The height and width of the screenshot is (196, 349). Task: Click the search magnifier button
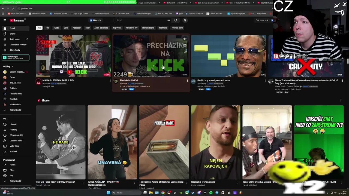tap(176, 20)
